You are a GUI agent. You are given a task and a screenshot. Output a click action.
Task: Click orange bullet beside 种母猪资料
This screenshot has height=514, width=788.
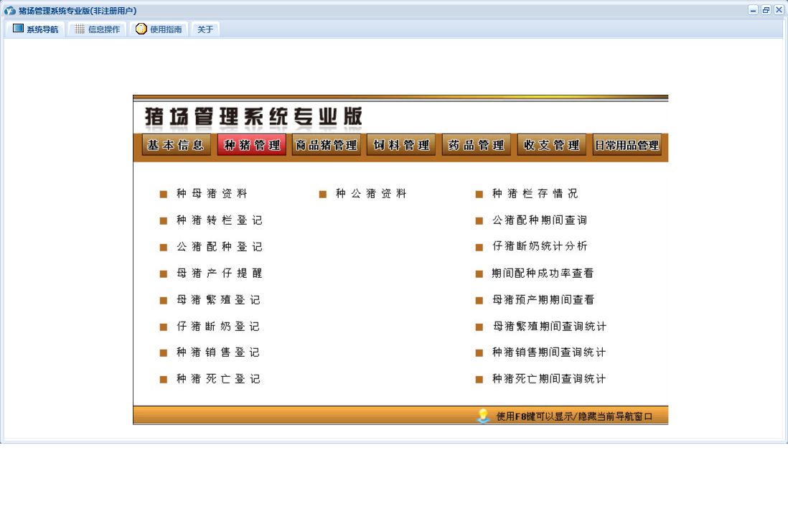click(x=164, y=194)
